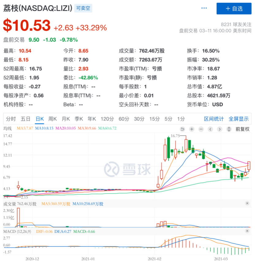255x263 pixels.
Task: Open 全屏显示 fullscreen chart
Action: click(x=238, y=119)
